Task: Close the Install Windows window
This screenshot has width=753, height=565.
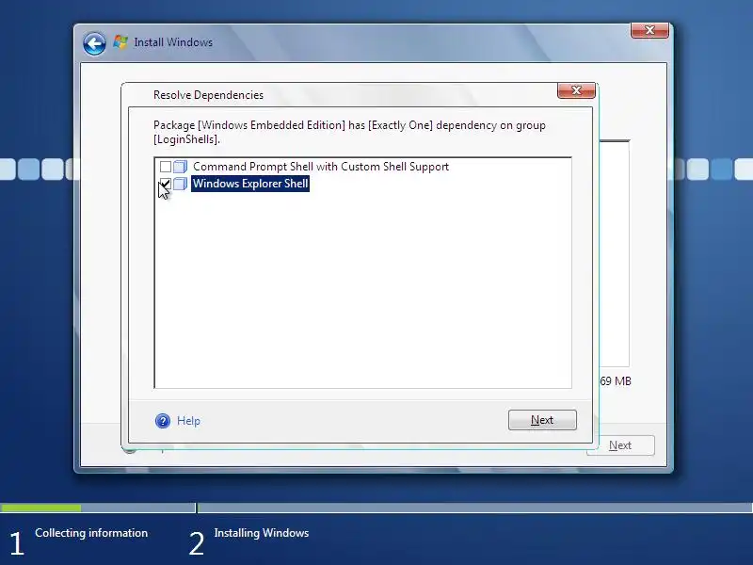Action: [x=649, y=30]
